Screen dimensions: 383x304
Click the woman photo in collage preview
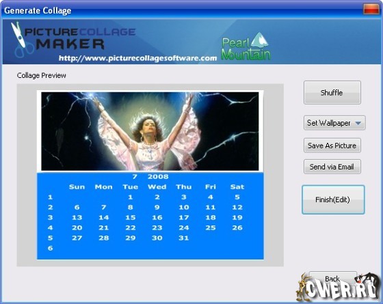[150, 131]
